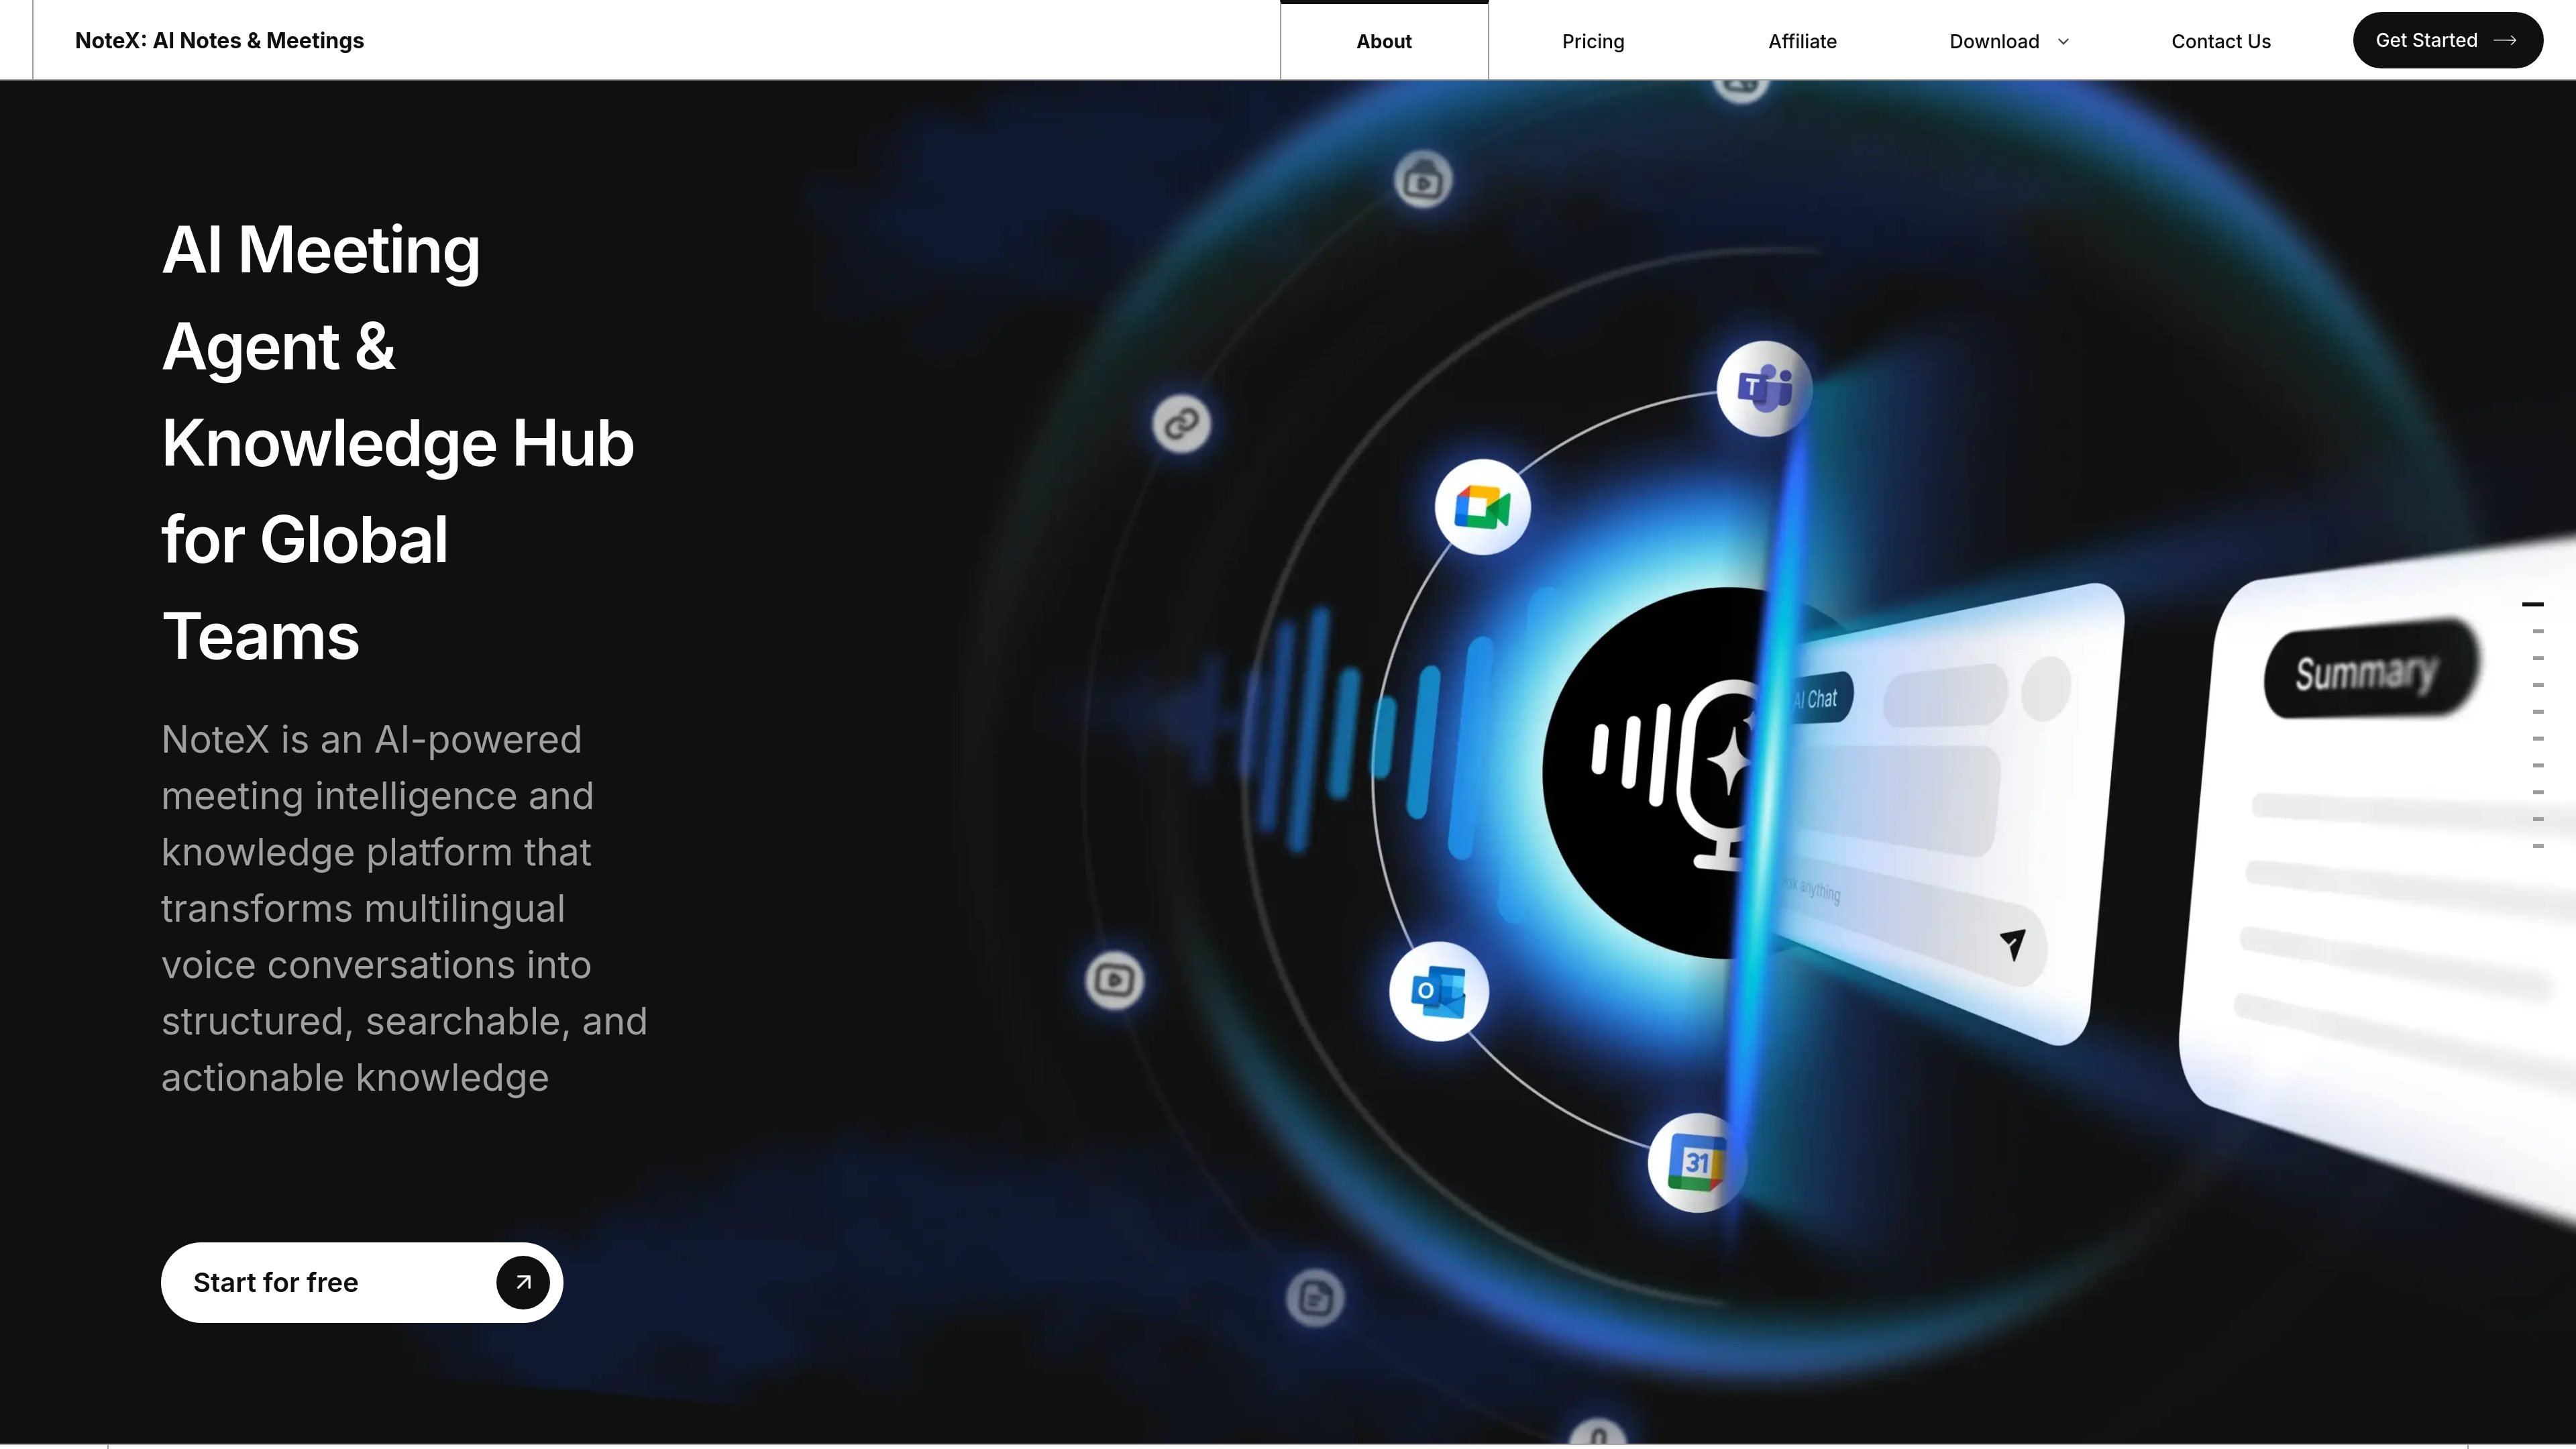The height and width of the screenshot is (1449, 2576).
Task: Select the first active section indicator dash
Action: point(2532,604)
